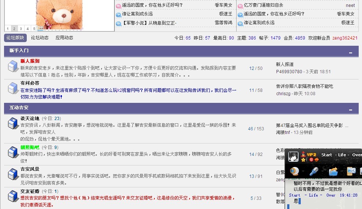Click 12 topic count for 新人报到

(x=252, y=68)
